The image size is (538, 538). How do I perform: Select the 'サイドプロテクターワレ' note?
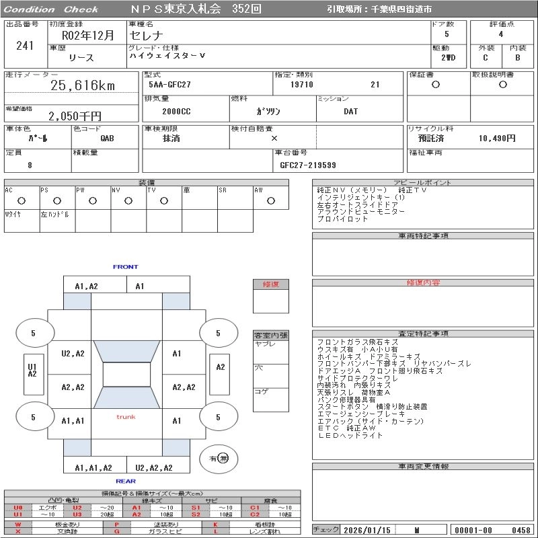coord(357,378)
